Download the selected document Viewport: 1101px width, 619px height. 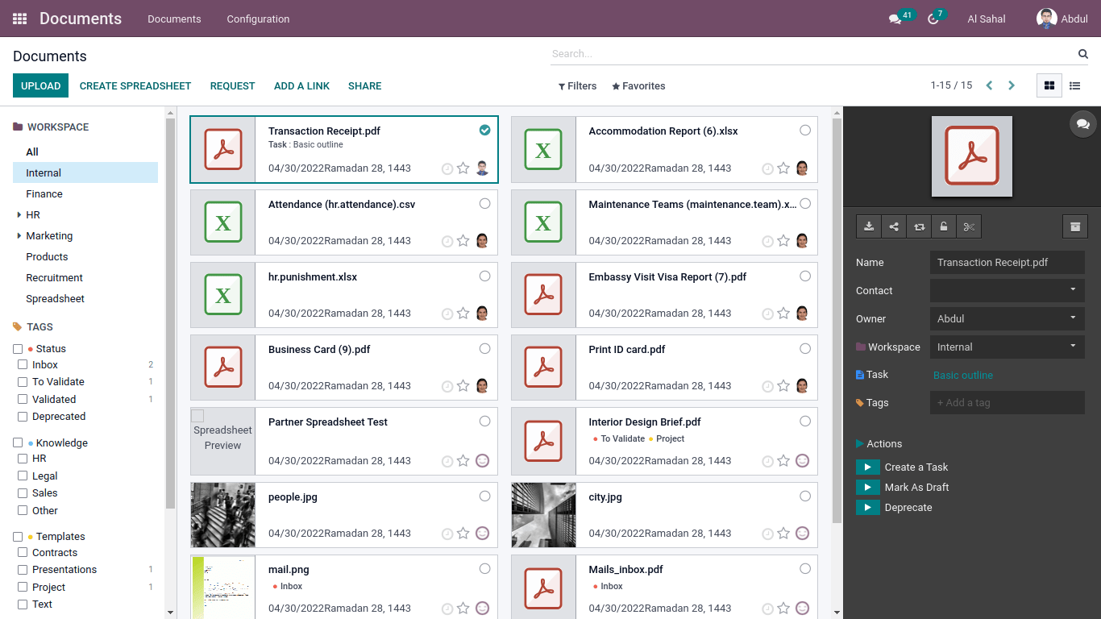tap(869, 226)
